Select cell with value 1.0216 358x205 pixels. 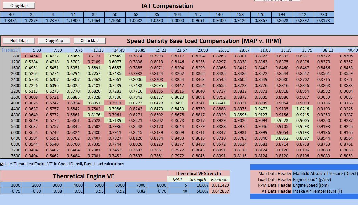[x=302, y=109]
